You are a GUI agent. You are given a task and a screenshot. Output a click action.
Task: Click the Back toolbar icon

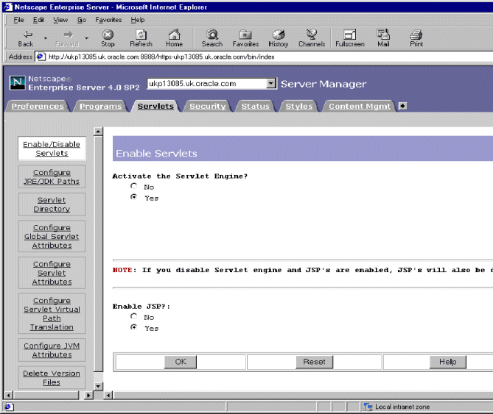pos(26,38)
